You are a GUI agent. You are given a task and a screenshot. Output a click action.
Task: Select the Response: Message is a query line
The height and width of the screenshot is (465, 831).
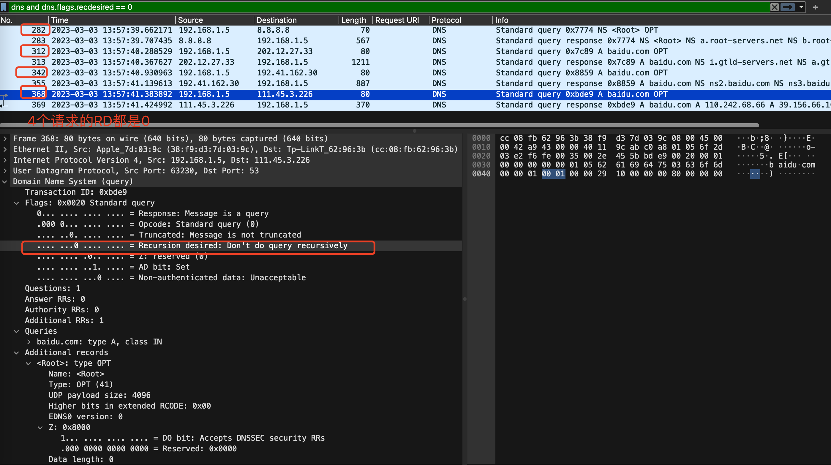(x=153, y=213)
